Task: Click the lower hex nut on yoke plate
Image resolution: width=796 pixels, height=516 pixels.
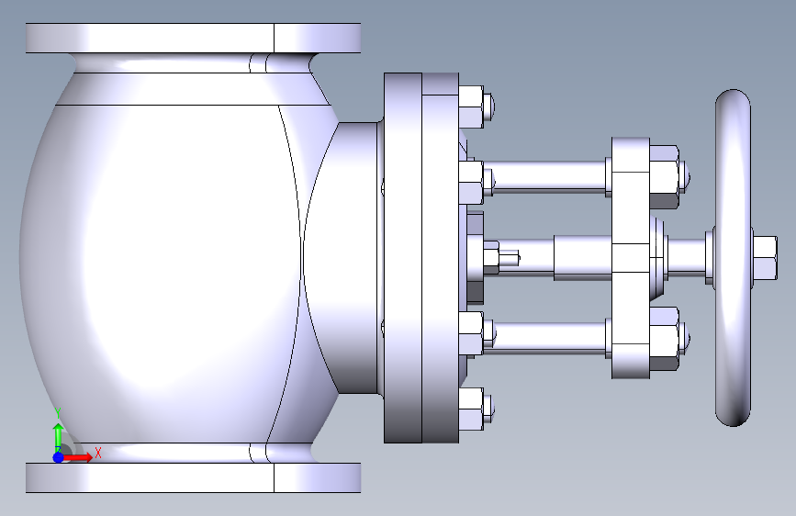Action: pyautogui.click(x=664, y=338)
